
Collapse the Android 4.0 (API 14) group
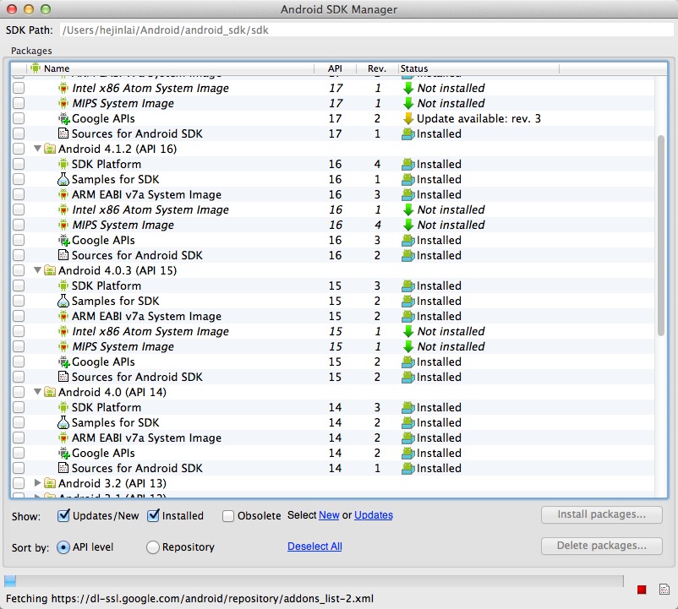tap(37, 392)
